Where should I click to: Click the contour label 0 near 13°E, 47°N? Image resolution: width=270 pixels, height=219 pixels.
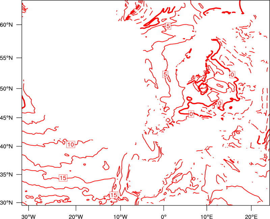(220, 103)
